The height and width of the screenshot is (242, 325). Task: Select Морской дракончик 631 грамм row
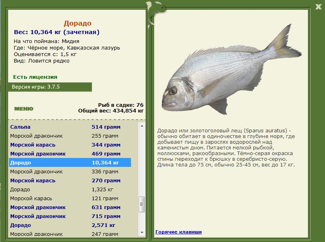coord(70,207)
